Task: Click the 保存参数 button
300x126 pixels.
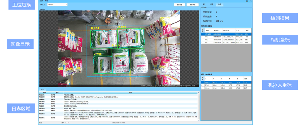Action: (192, 5)
